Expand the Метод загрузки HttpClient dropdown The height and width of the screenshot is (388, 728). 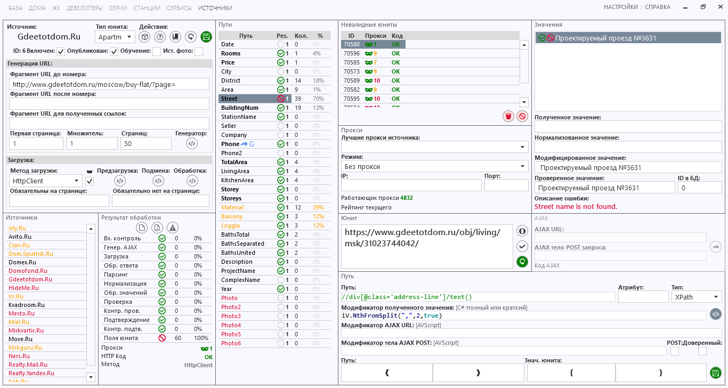tap(46, 181)
